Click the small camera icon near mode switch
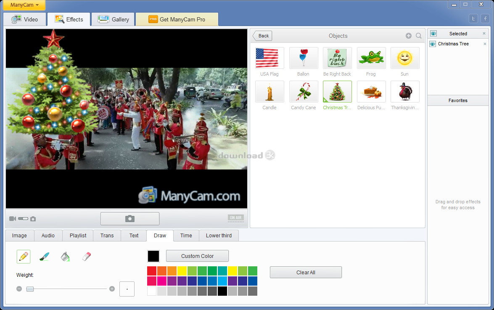This screenshot has height=310, width=494. click(x=33, y=219)
